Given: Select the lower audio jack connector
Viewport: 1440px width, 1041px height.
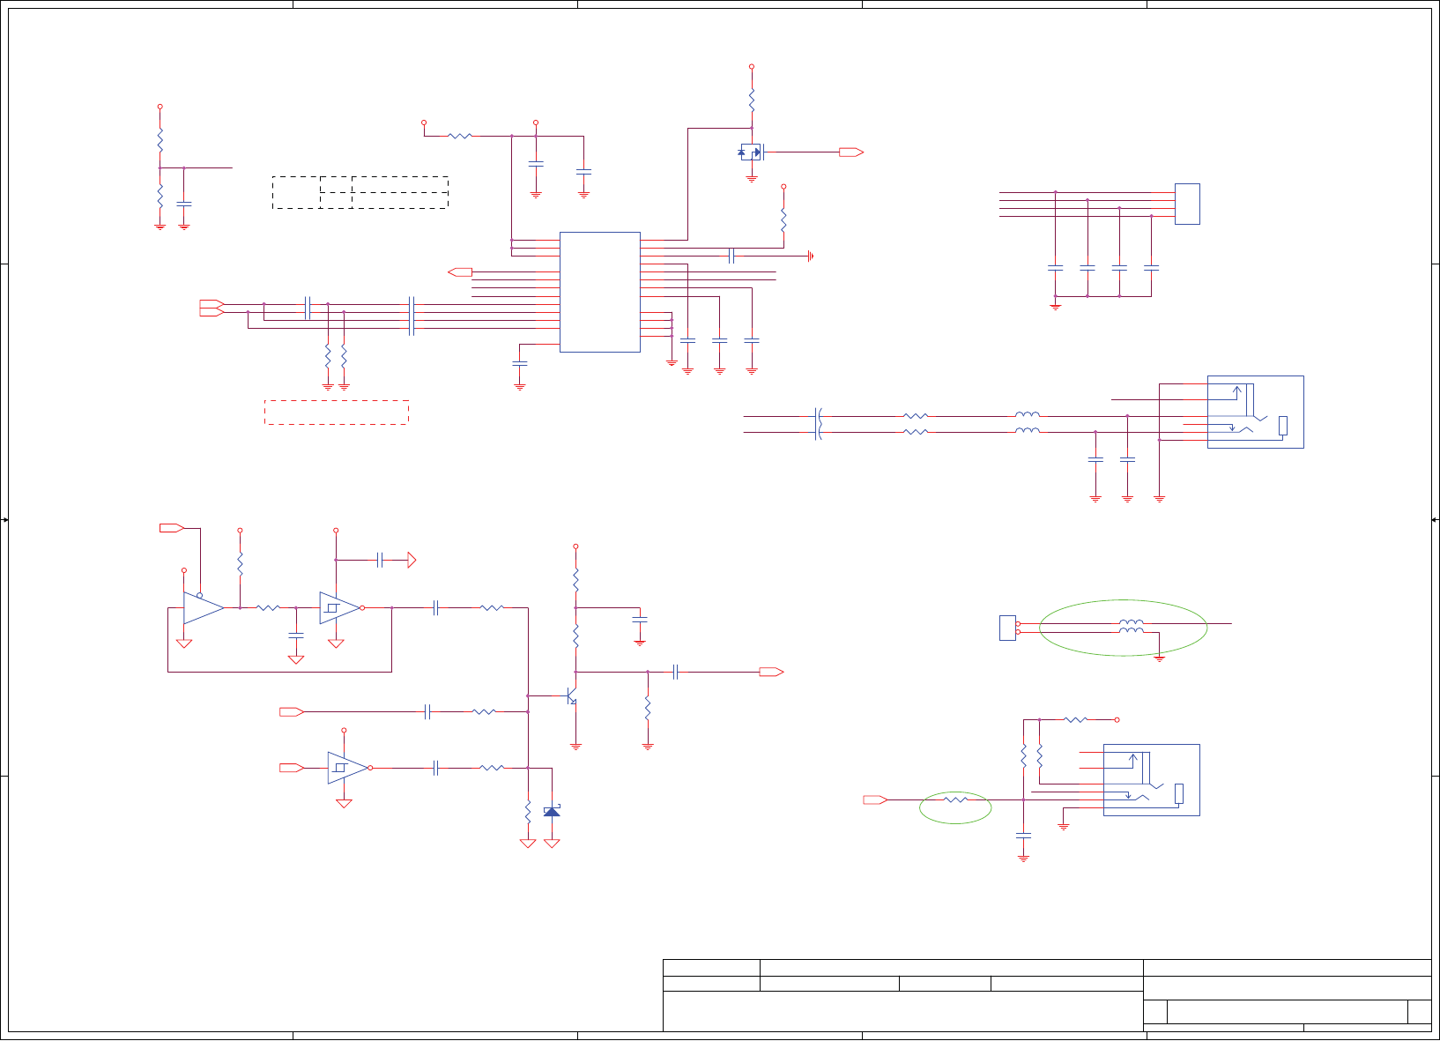Looking at the screenshot, I should 1151,780.
